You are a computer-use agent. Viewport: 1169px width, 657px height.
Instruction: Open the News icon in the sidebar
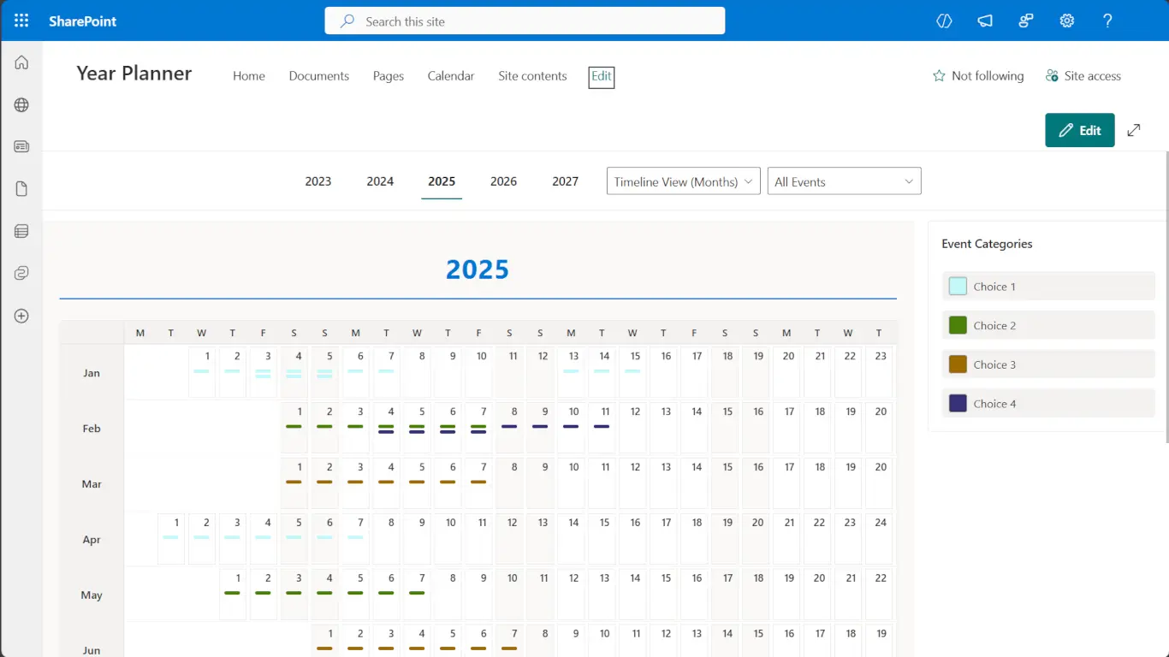[x=21, y=146]
